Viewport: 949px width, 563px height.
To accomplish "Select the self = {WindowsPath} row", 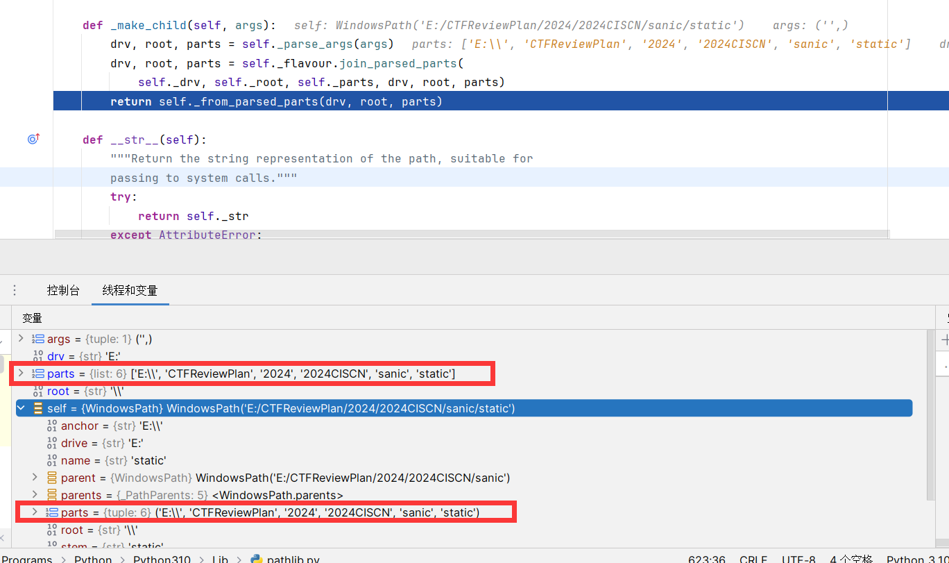I will [464, 408].
